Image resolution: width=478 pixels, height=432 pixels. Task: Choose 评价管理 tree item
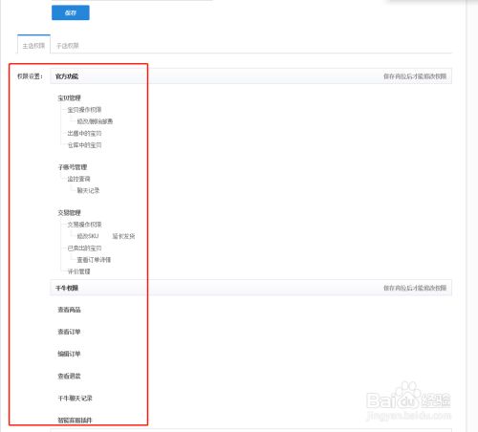click(x=78, y=271)
